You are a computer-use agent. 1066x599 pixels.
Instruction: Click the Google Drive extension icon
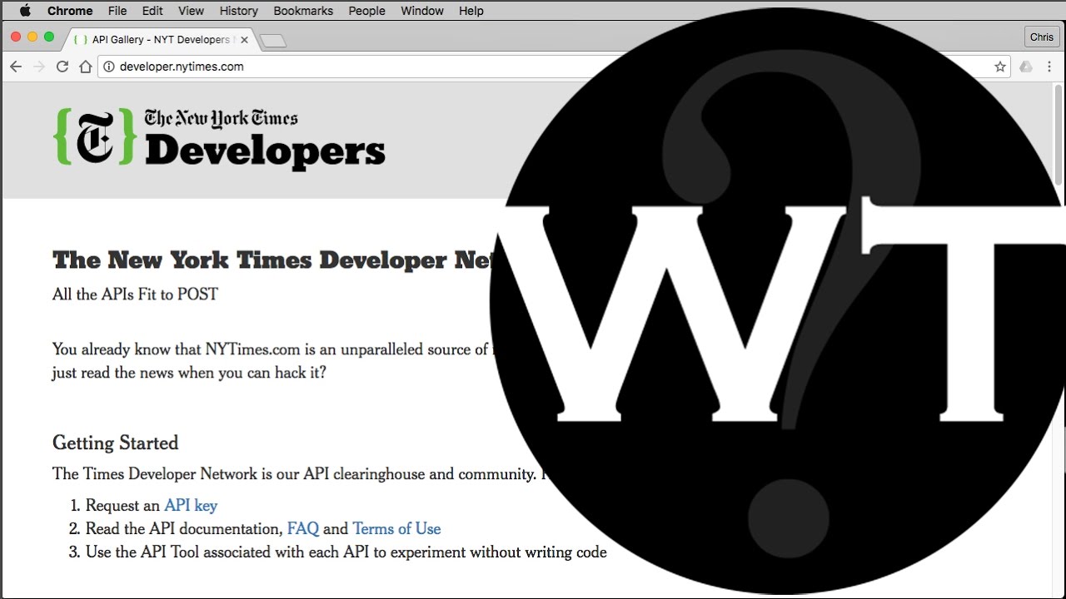1026,67
